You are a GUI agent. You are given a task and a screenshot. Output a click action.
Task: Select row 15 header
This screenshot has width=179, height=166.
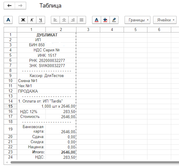point(11,106)
